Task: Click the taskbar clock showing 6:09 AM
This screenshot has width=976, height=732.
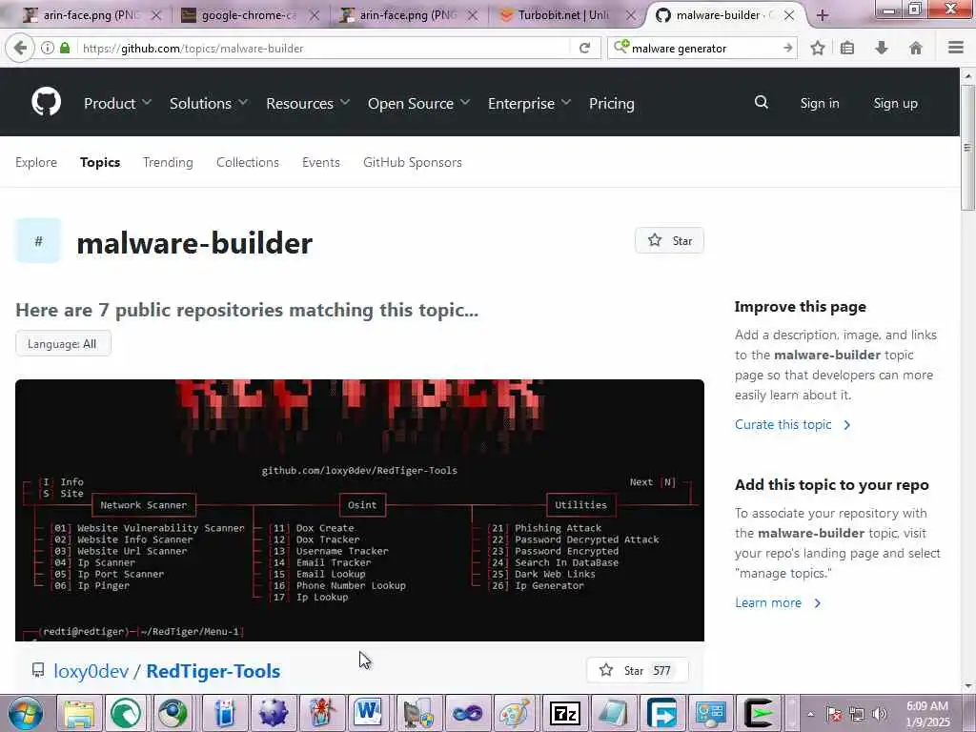Action: click(x=927, y=714)
